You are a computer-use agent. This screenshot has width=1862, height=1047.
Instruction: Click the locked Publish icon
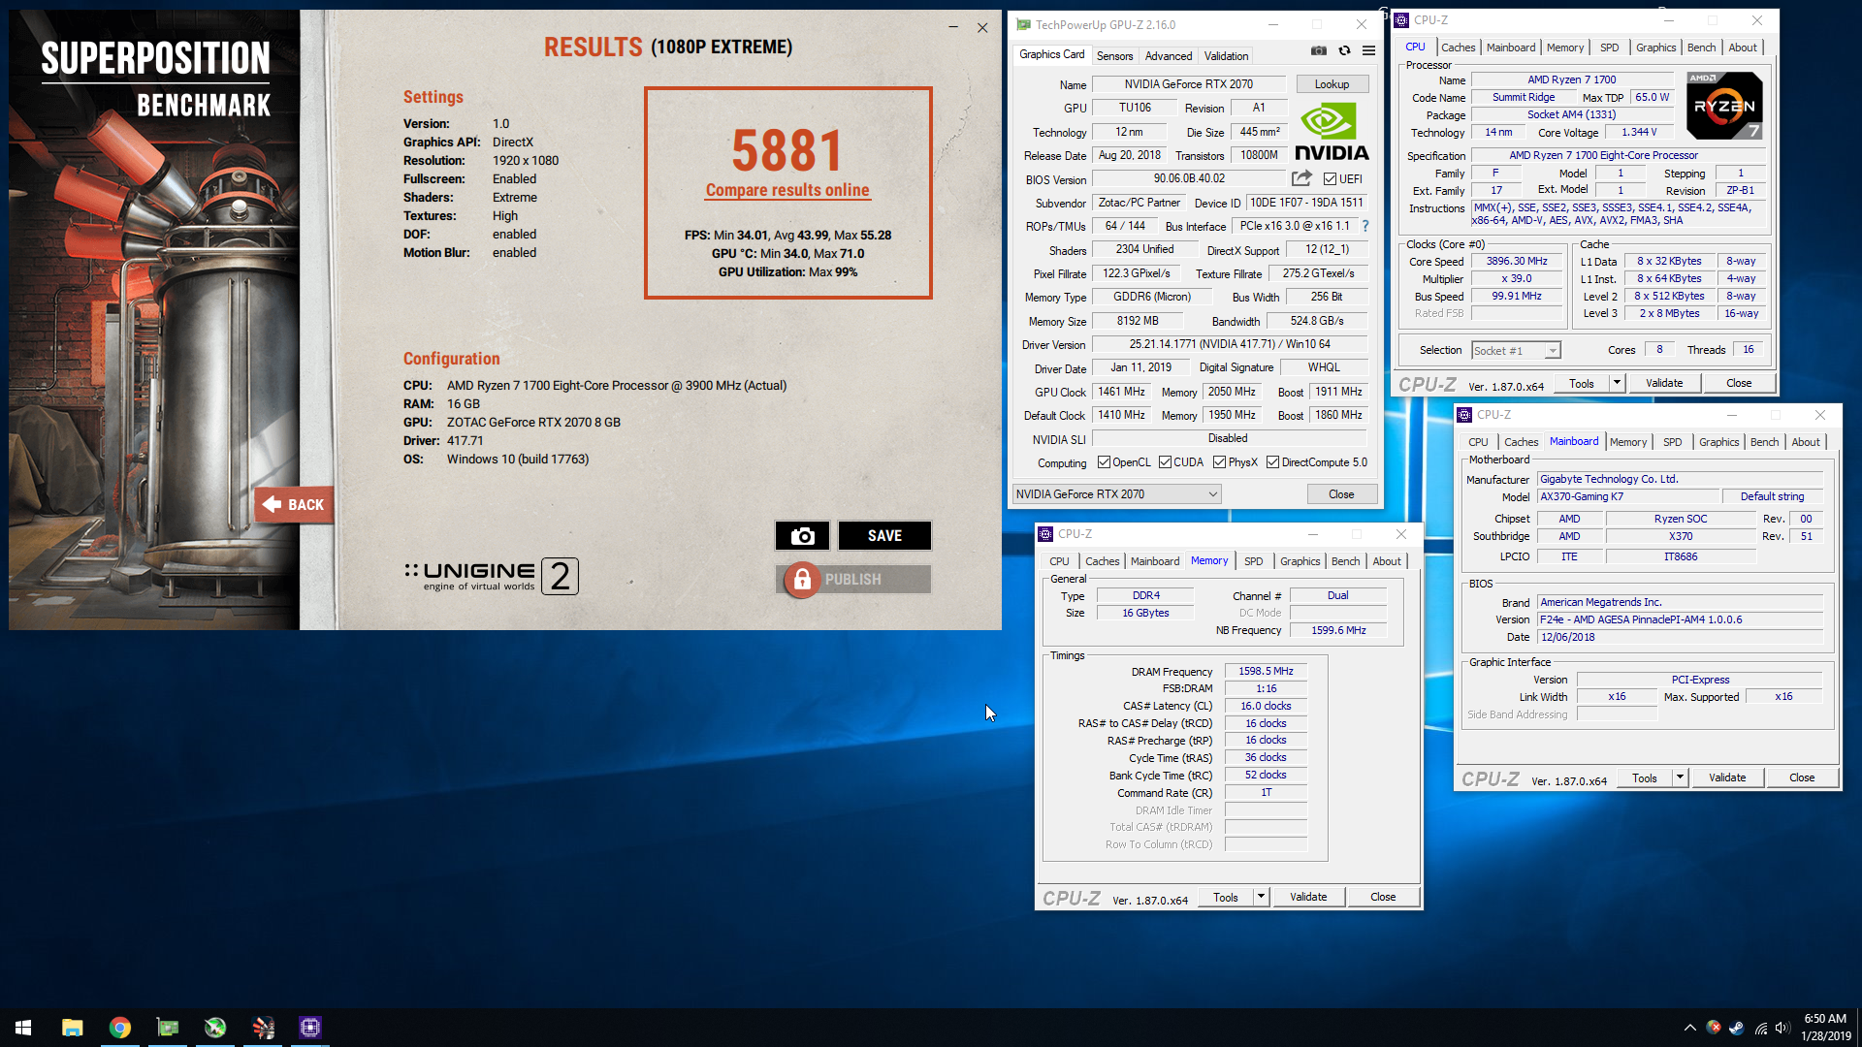click(802, 580)
